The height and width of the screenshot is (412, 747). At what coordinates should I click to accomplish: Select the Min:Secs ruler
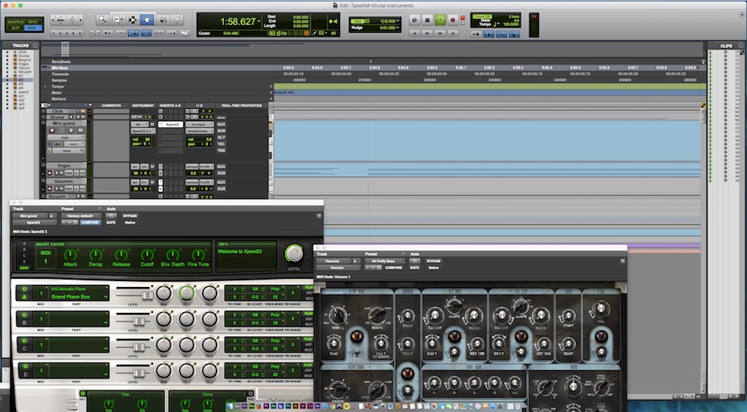59,68
